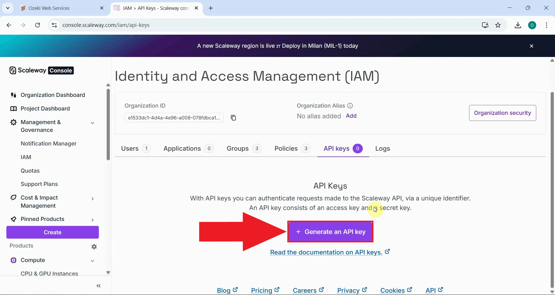The image size is (555, 295).
Task: Open the Policies tab
Action: 286,148
